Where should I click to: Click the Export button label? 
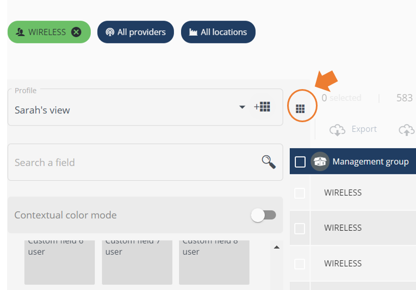click(364, 129)
